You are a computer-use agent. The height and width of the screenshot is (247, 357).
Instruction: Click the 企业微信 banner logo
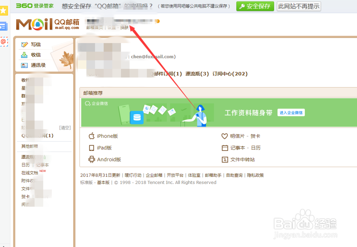pos(96,104)
